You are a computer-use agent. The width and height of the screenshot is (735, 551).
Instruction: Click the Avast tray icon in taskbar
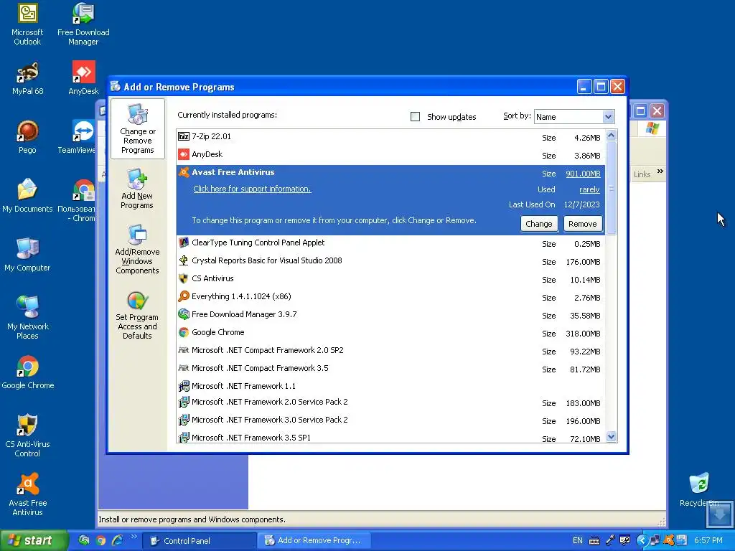(x=669, y=540)
